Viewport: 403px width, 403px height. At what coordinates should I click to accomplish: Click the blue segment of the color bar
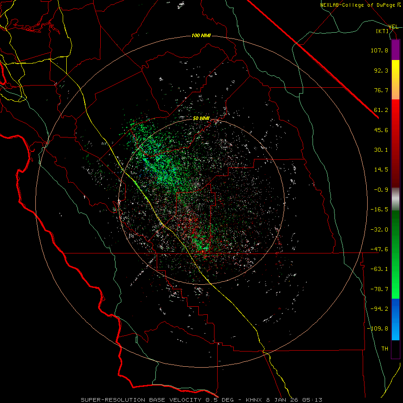[x=395, y=319]
